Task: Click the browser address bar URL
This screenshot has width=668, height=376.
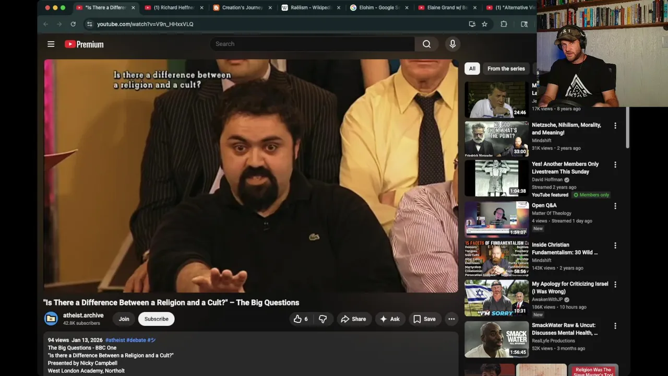Action: [145, 24]
